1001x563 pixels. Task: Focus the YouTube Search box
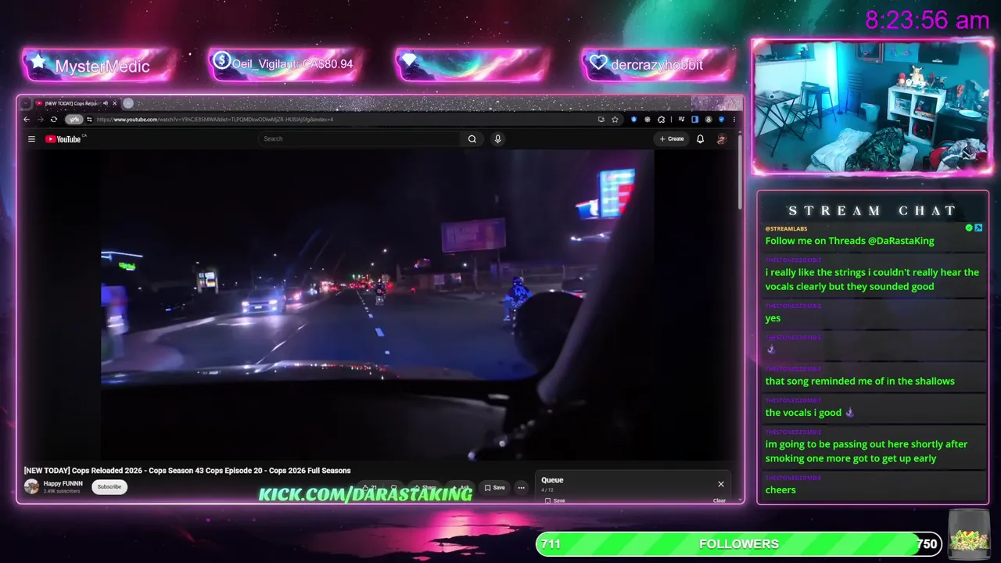(x=360, y=139)
